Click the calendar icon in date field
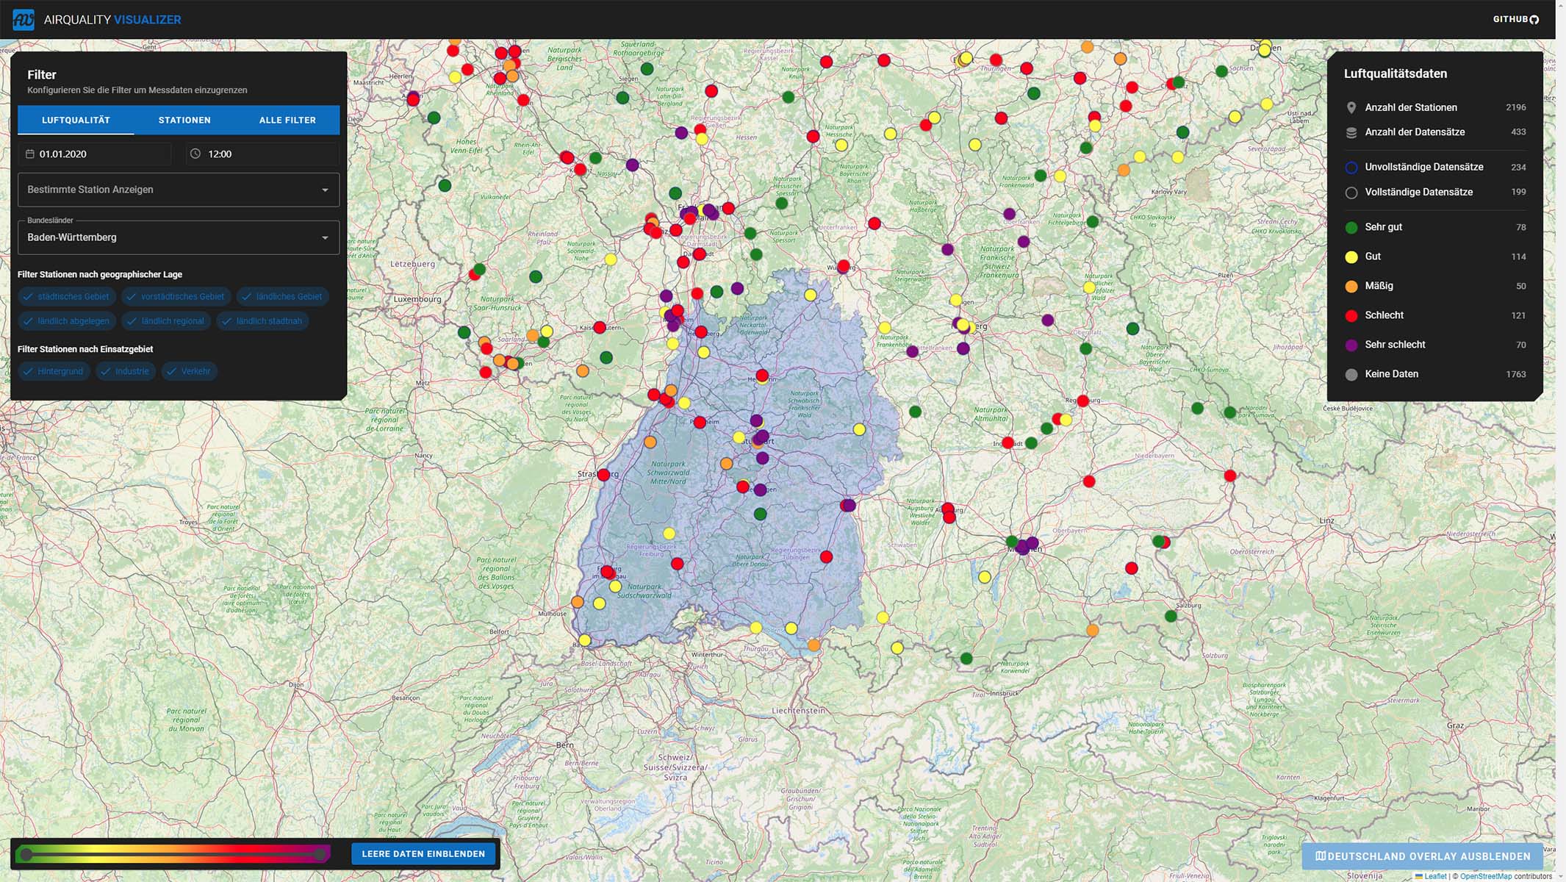The width and height of the screenshot is (1566, 882). coord(30,154)
